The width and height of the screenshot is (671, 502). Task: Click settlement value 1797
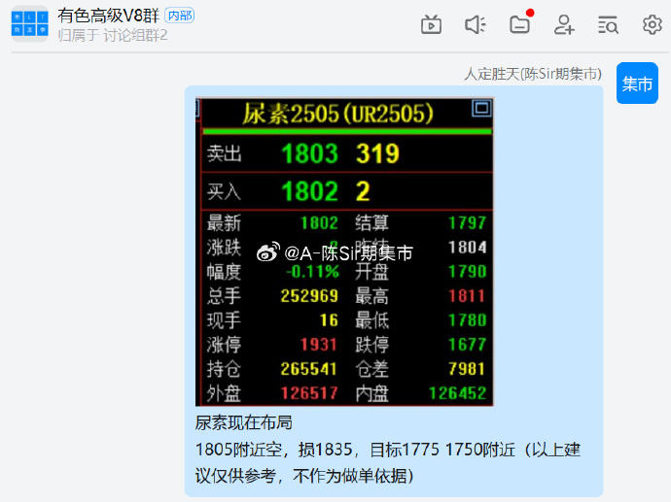[468, 222]
